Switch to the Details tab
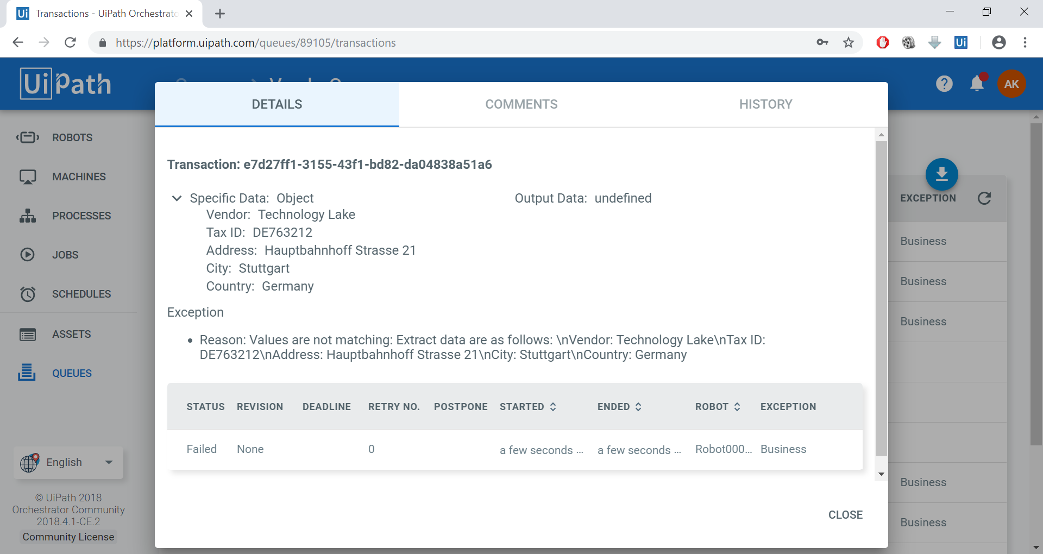1043x554 pixels. pos(277,104)
